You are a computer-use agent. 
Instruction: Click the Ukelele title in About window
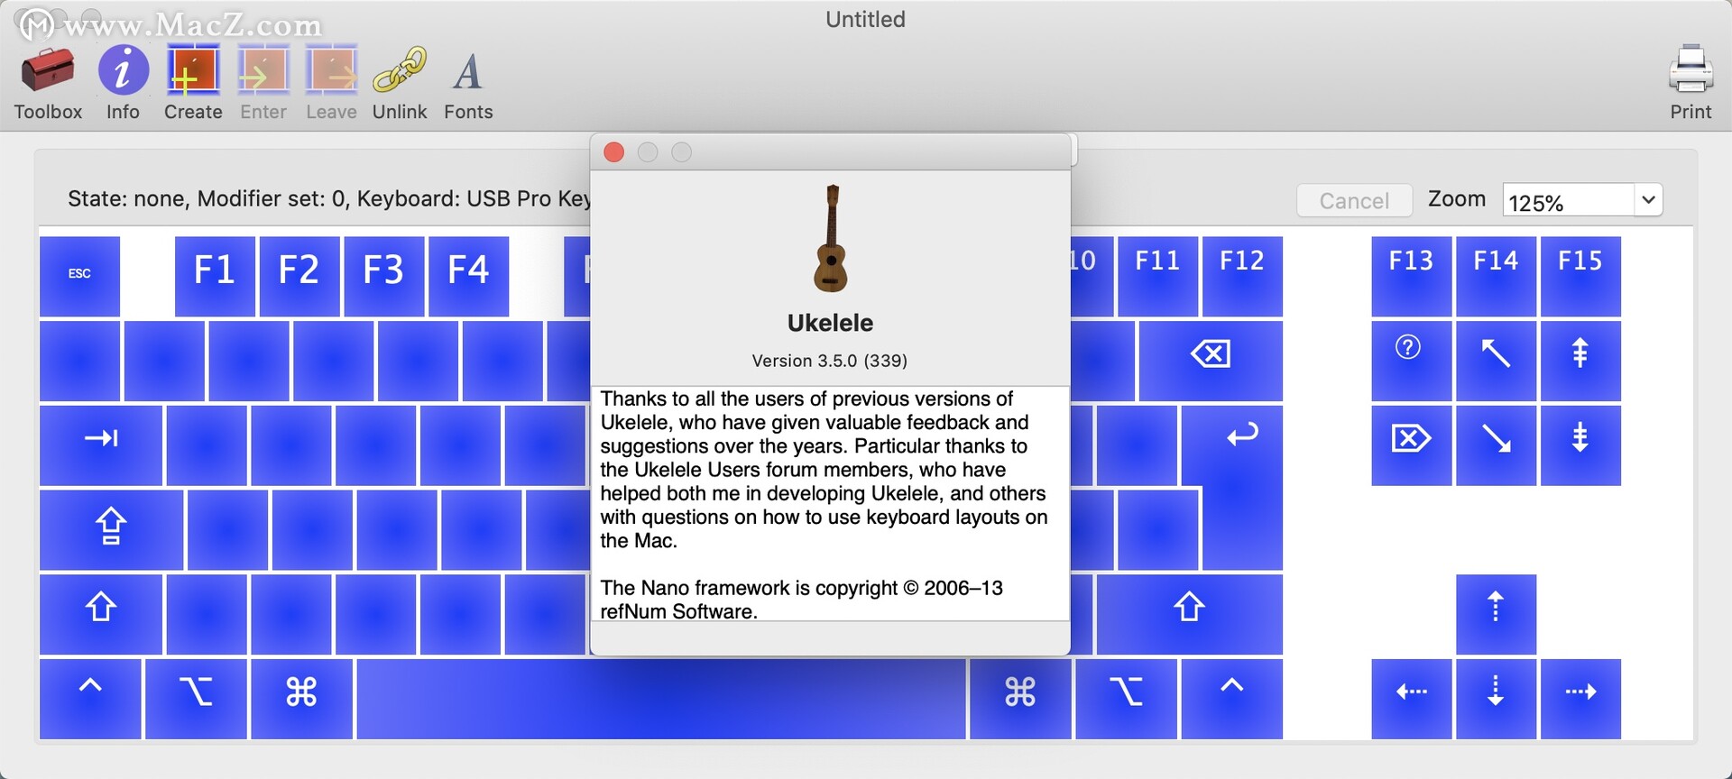(x=830, y=323)
